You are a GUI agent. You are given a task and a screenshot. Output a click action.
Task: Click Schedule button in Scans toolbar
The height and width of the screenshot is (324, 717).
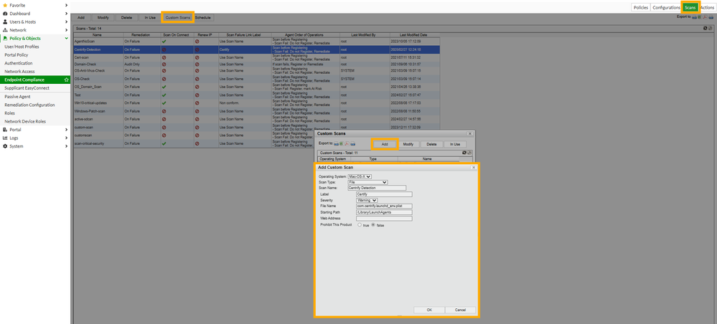203,17
